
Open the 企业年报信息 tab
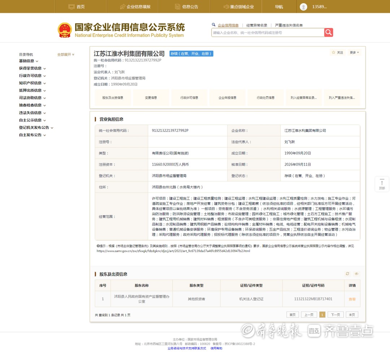point(227,98)
